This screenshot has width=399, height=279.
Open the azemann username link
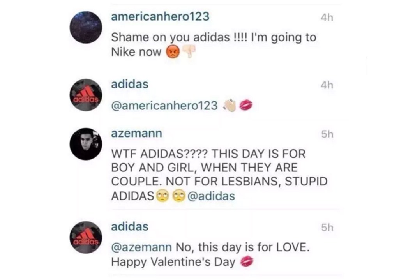coord(136,133)
